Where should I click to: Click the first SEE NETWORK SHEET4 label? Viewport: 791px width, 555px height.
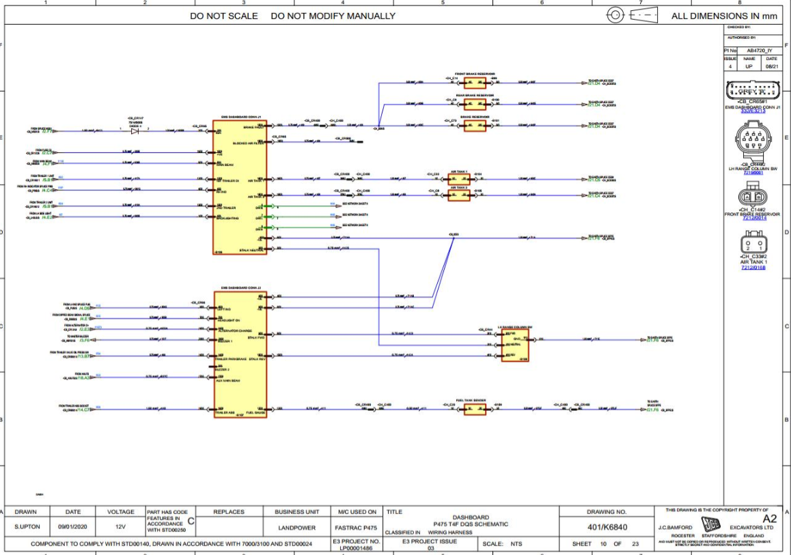pyautogui.click(x=355, y=203)
